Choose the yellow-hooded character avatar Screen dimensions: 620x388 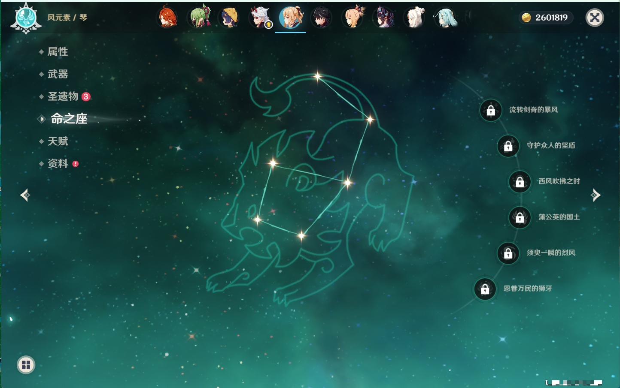[230, 18]
